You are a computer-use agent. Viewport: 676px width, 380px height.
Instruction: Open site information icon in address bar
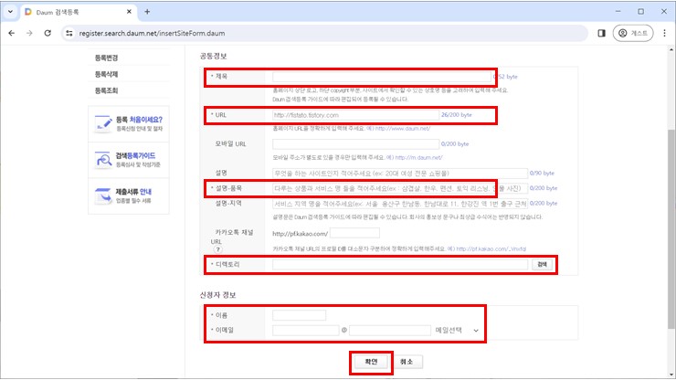[x=69, y=33]
